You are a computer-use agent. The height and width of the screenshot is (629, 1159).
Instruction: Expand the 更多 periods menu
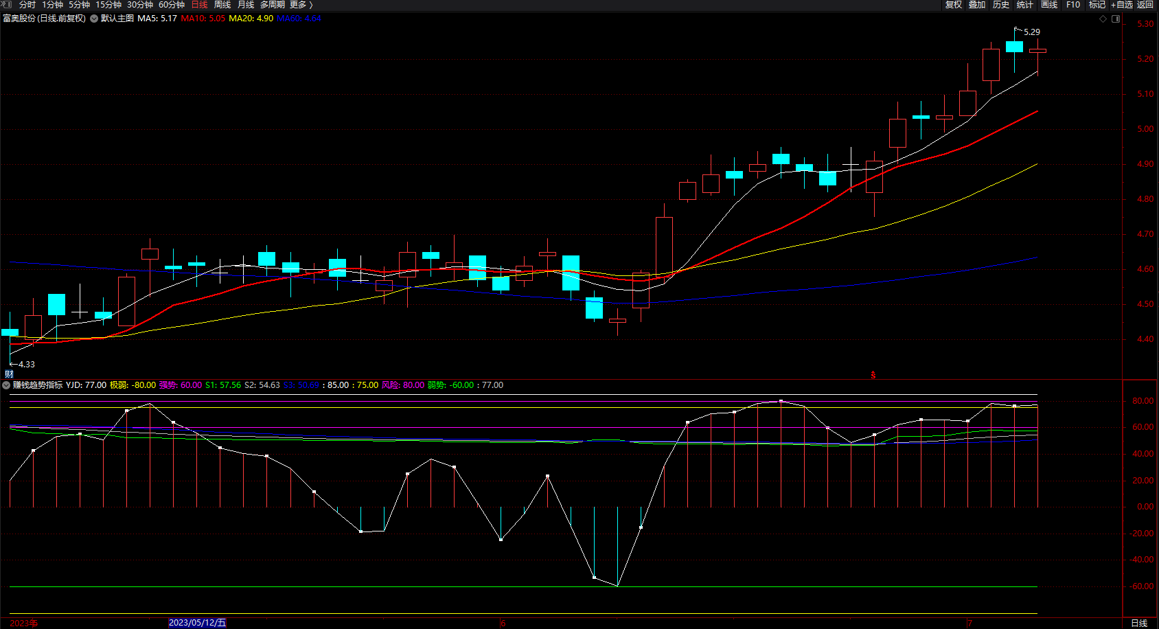[301, 5]
